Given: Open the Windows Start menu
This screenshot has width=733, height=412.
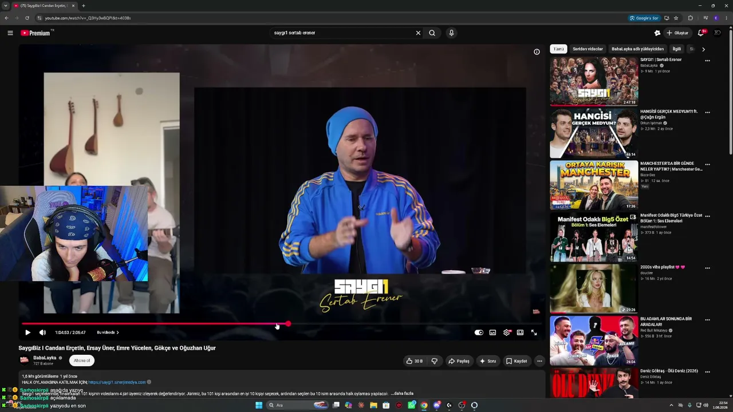Looking at the screenshot, I should 259,405.
